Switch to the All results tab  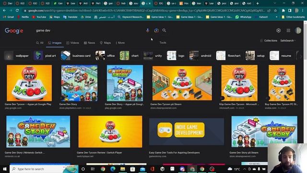pos(40,43)
